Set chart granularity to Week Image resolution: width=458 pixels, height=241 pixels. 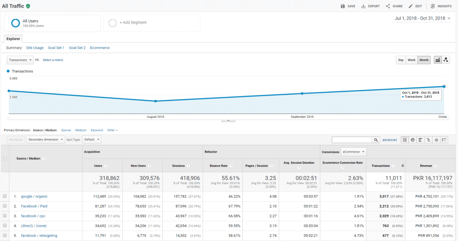[411, 60]
